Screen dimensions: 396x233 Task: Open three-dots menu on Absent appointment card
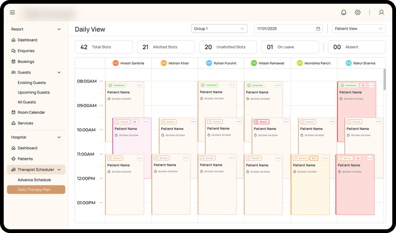tap(286, 122)
